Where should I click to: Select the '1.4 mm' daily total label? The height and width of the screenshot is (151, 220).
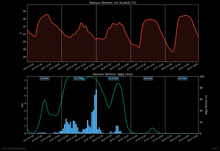click(x=44, y=79)
